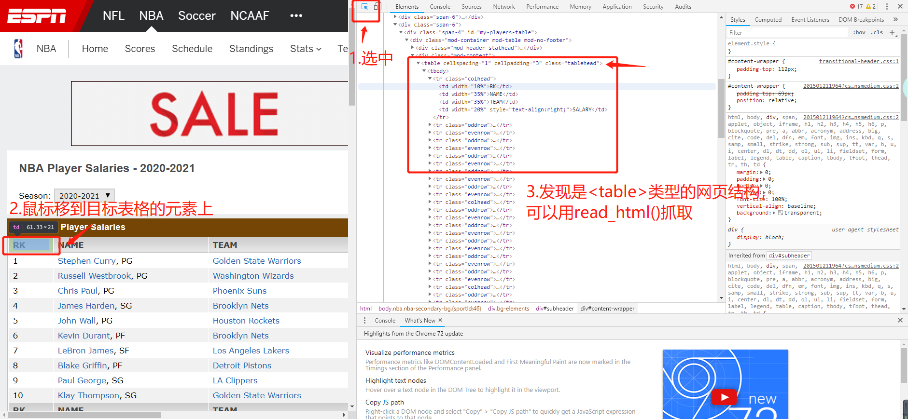The image size is (908, 419).
Task: Add a new style rule with plus icon
Action: 892,32
